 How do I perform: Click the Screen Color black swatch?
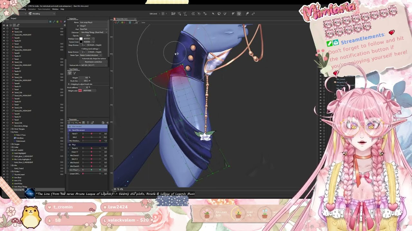pyautogui.click(x=81, y=42)
